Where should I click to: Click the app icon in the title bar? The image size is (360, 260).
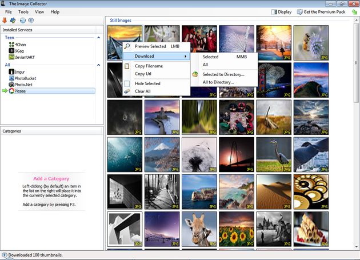coord(3,3)
